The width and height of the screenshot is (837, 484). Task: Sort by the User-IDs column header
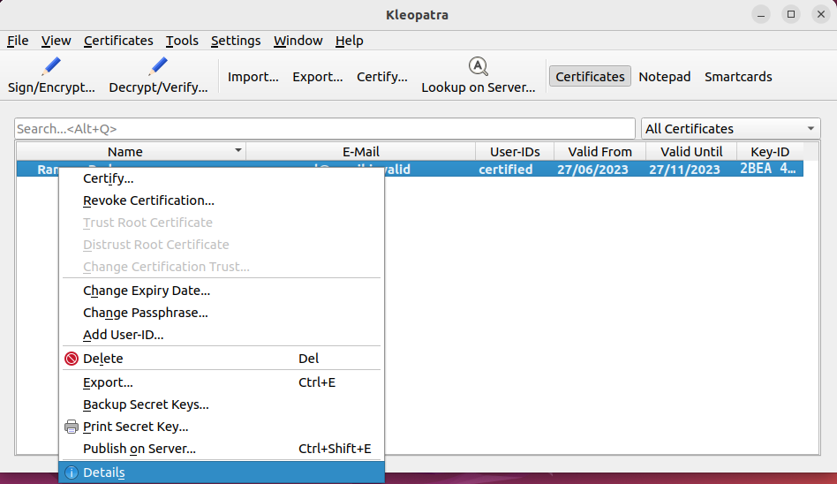pyautogui.click(x=515, y=152)
